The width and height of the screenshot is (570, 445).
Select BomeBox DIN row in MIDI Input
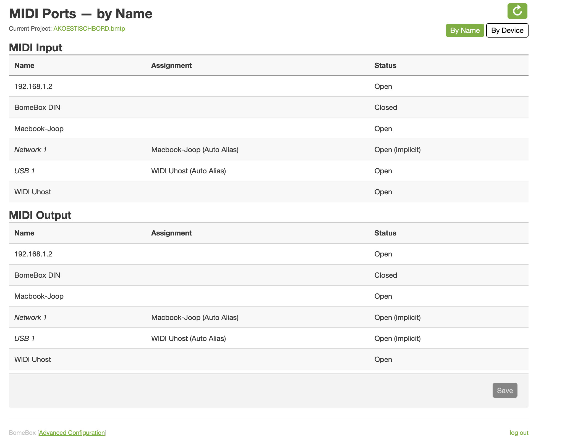tap(37, 107)
